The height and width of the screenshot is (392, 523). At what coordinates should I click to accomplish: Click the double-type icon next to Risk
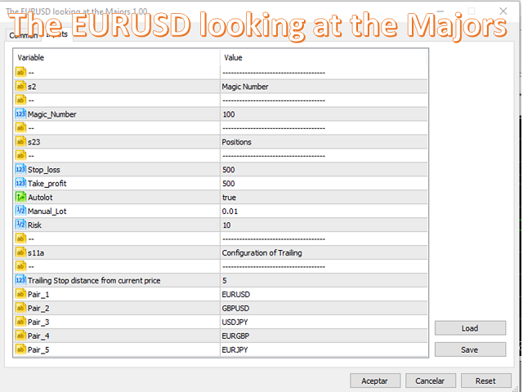click(x=20, y=225)
